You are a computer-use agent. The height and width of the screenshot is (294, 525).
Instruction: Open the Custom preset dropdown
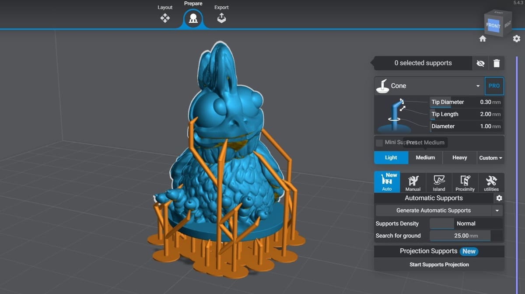tap(490, 158)
